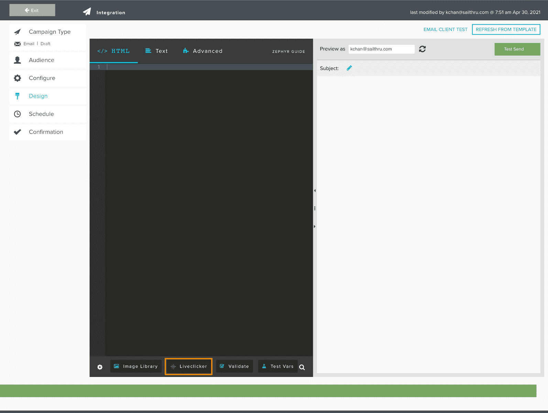Image resolution: width=548 pixels, height=413 pixels.
Task: Expand editor pane with right arrow
Action: point(315,227)
